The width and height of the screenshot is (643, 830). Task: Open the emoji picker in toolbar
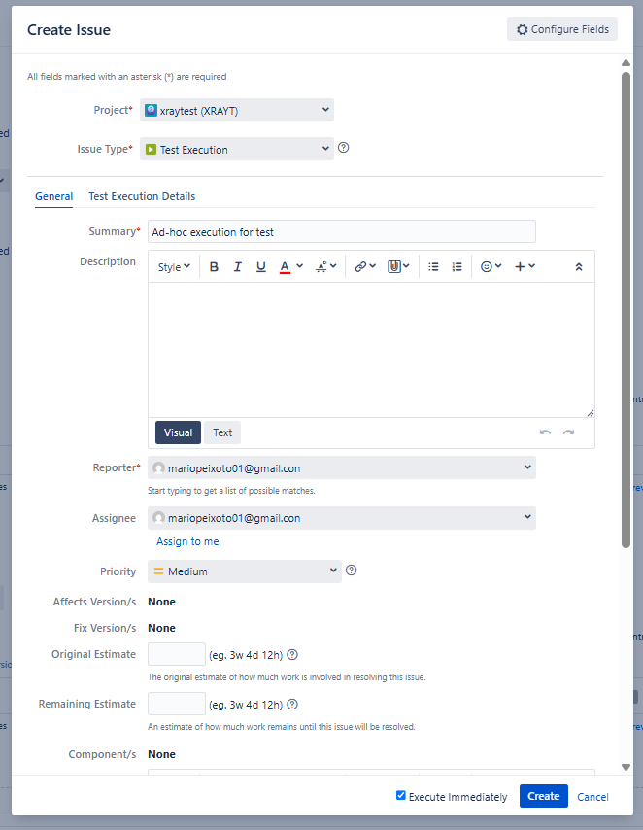click(491, 267)
